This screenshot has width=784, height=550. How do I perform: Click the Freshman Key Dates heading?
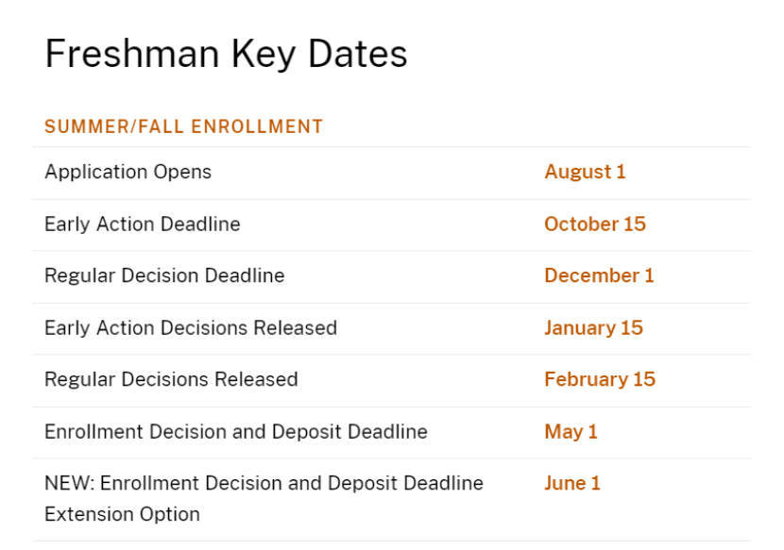(x=226, y=54)
